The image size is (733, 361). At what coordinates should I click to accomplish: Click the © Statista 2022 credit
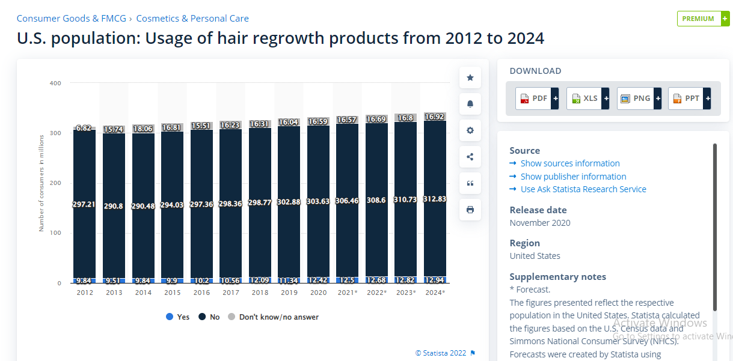441,353
